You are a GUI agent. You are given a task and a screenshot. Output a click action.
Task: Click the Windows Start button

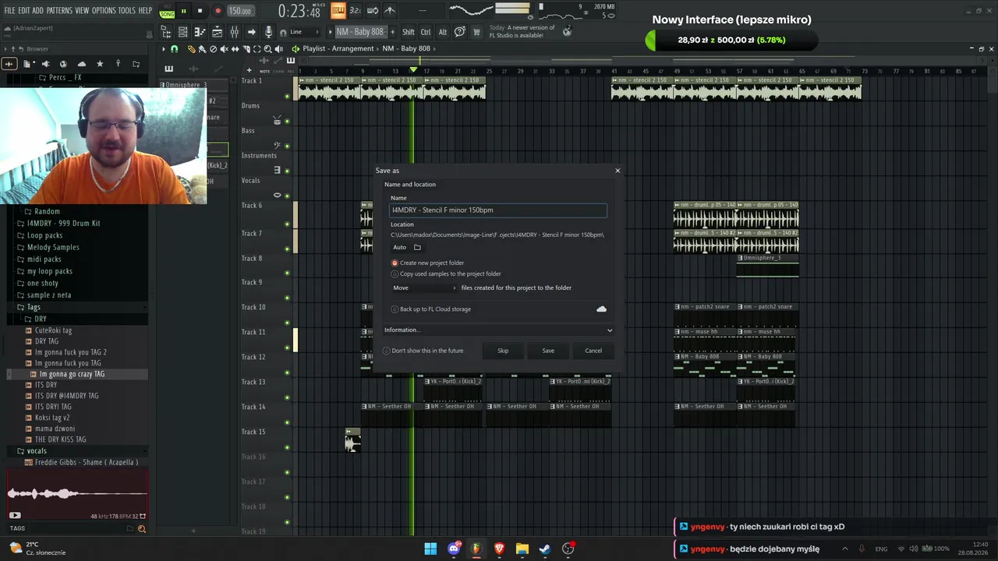tap(430, 549)
